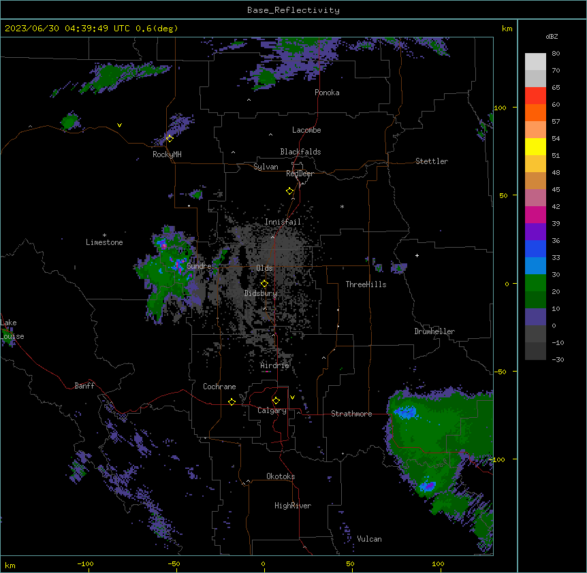
Task: Select the RedDeer city label
Action: pos(300,174)
